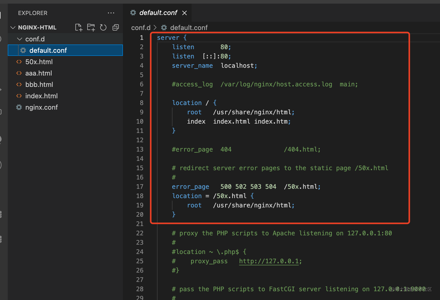Refresh the Explorer file tree

click(103, 27)
